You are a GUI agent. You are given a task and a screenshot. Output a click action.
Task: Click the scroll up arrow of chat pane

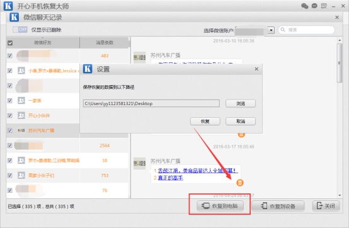tap(340, 40)
